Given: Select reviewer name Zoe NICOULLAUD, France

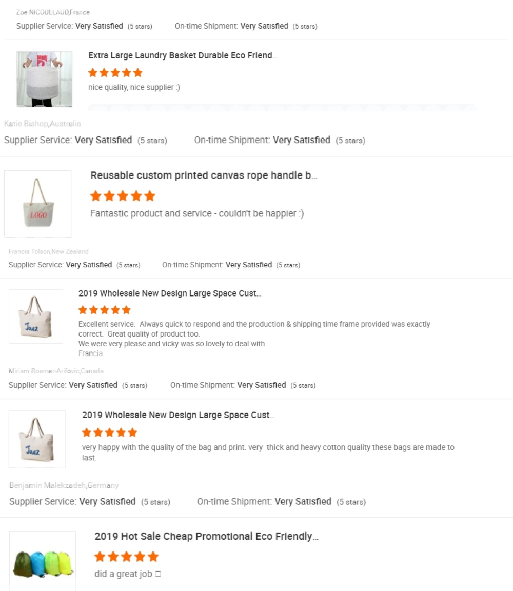Looking at the screenshot, I should (x=53, y=12).
